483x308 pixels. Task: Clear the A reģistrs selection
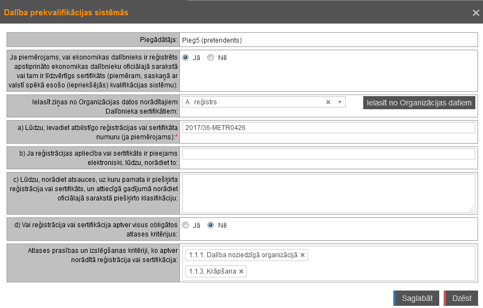coord(328,102)
